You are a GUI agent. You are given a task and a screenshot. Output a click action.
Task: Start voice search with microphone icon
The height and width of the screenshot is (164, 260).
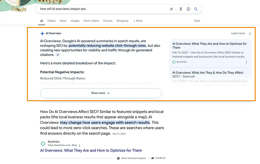(180, 9)
